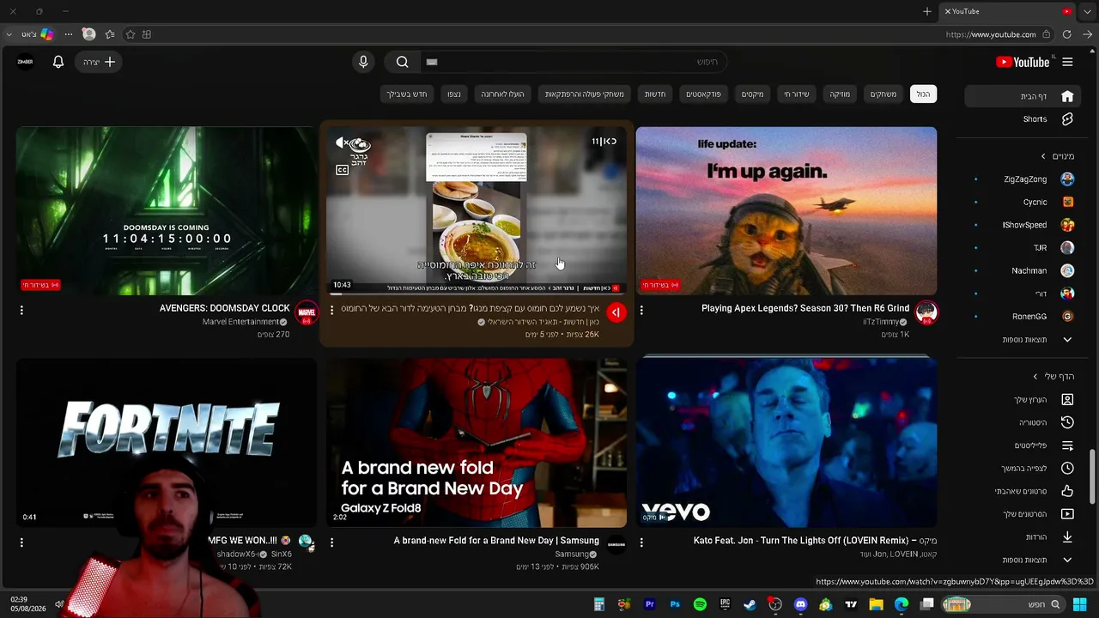This screenshot has width=1099, height=618.
Task: Open the Galaxy Z Fold8 Spider-Man thumbnail
Action: pyautogui.click(x=477, y=443)
